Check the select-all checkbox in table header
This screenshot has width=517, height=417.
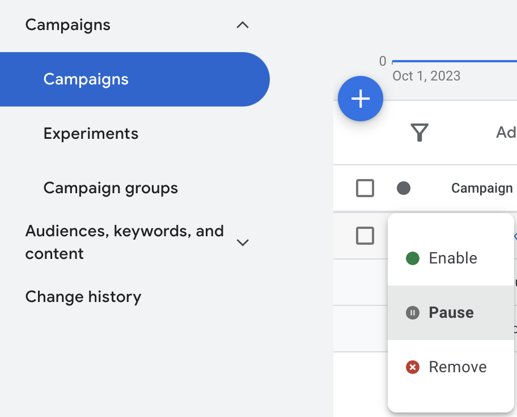coord(365,188)
